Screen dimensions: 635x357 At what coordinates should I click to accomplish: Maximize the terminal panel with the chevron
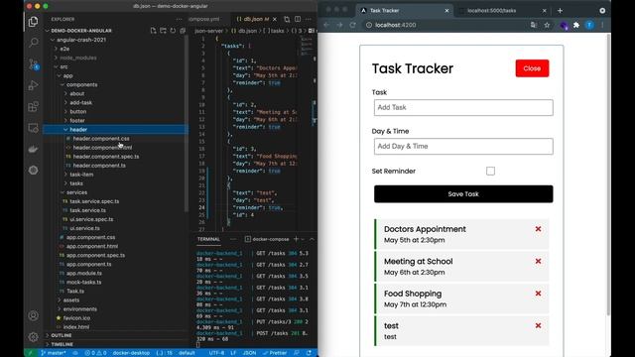[x=312, y=239]
